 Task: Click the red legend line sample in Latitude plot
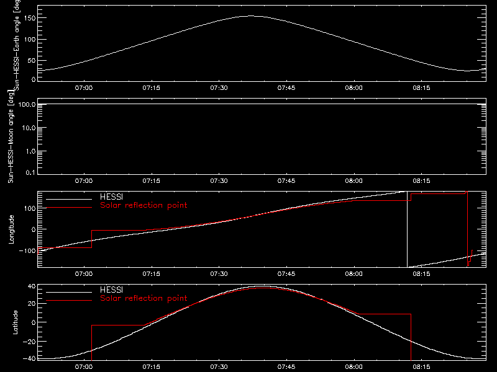tap(69, 301)
